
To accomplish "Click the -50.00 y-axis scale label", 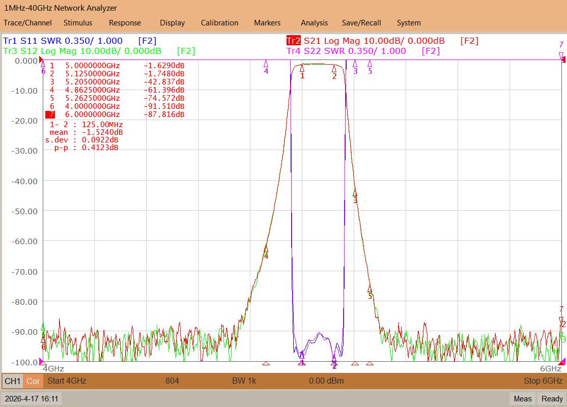I will [x=24, y=211].
